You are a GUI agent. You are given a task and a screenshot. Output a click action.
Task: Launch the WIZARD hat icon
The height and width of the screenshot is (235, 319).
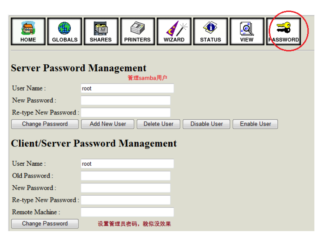[x=174, y=31]
